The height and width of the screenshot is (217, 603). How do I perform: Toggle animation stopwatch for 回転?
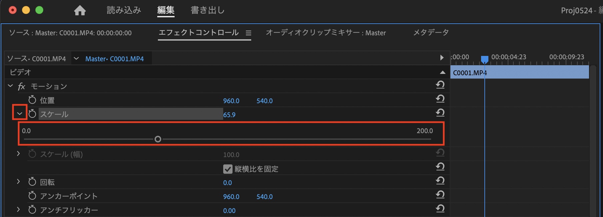tap(32, 182)
